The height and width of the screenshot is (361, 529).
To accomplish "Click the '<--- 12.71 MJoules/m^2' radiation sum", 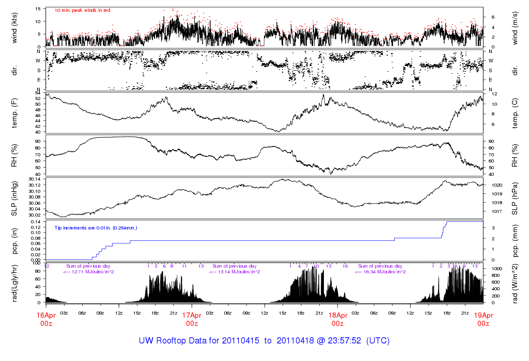I will [x=88, y=272].
